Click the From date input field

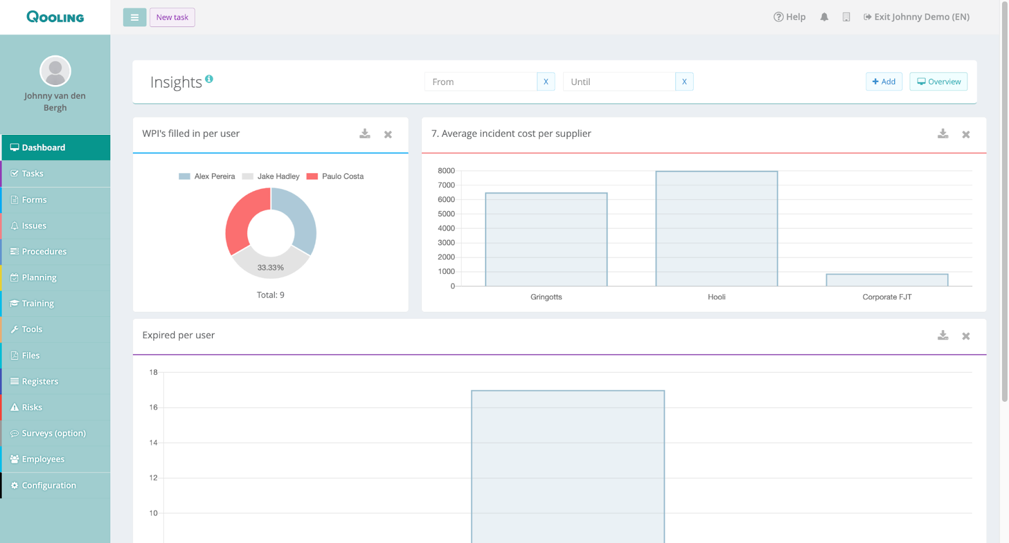click(x=481, y=82)
